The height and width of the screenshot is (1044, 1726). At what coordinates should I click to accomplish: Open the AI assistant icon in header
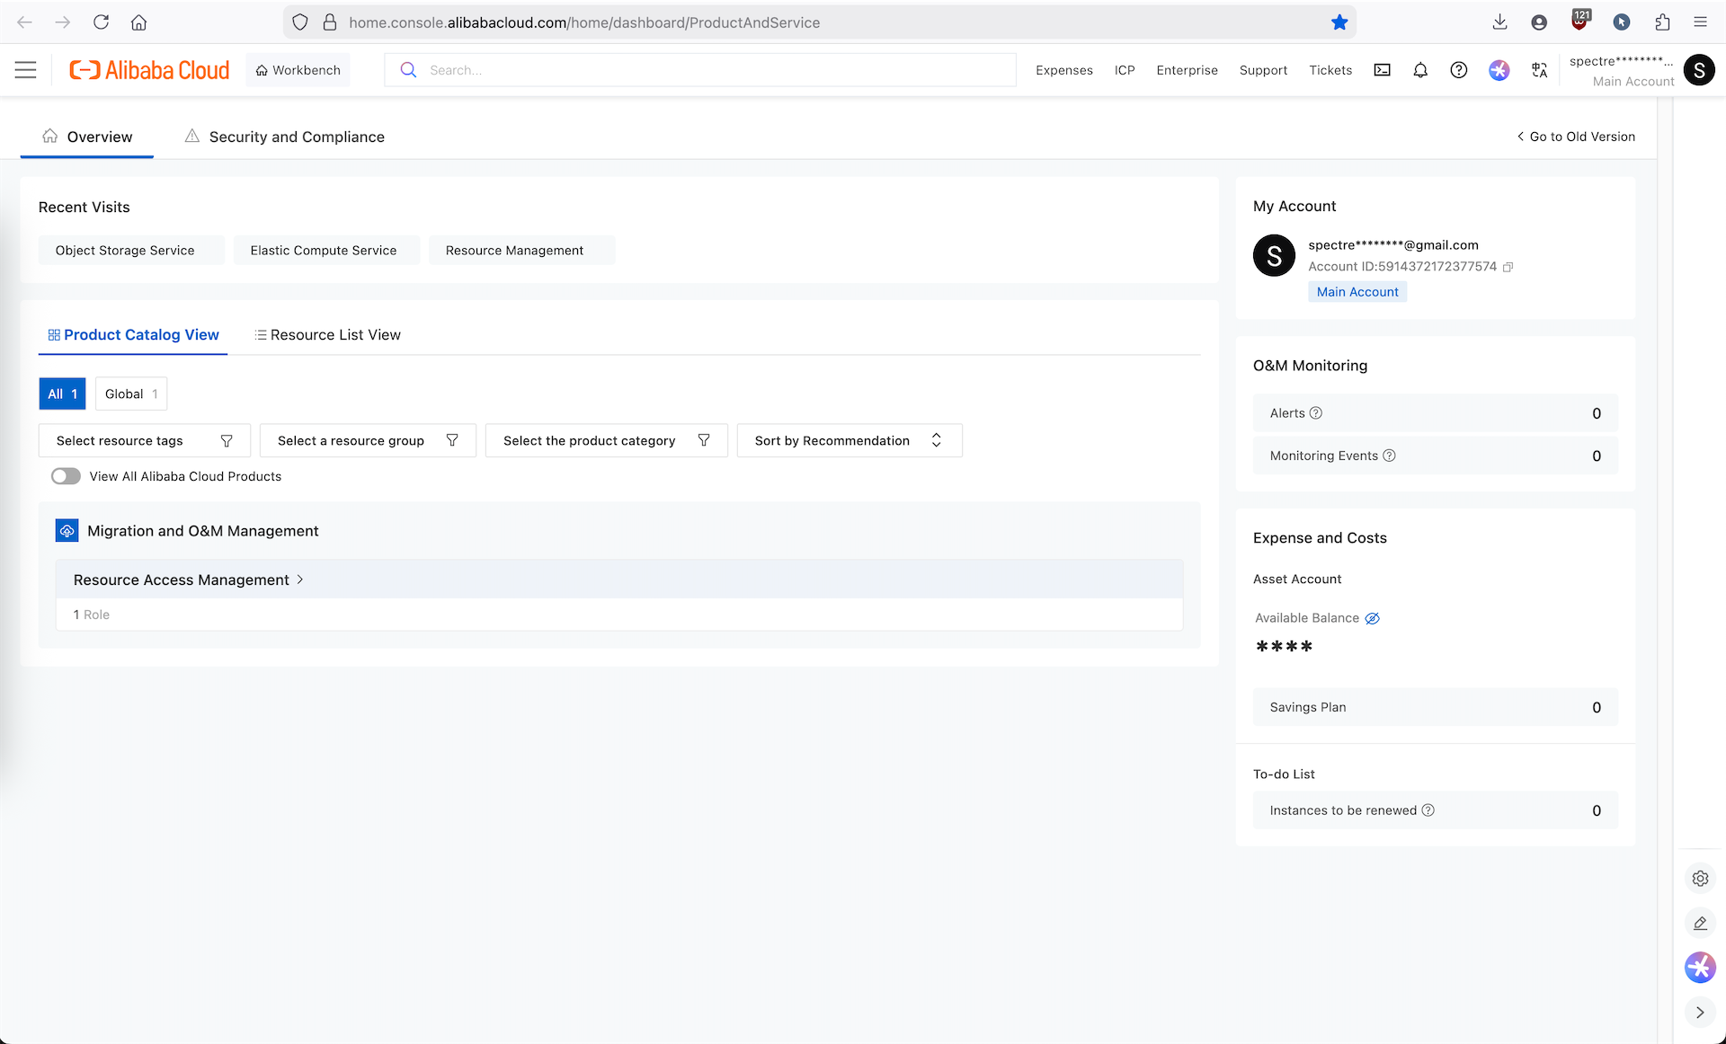[1499, 70]
